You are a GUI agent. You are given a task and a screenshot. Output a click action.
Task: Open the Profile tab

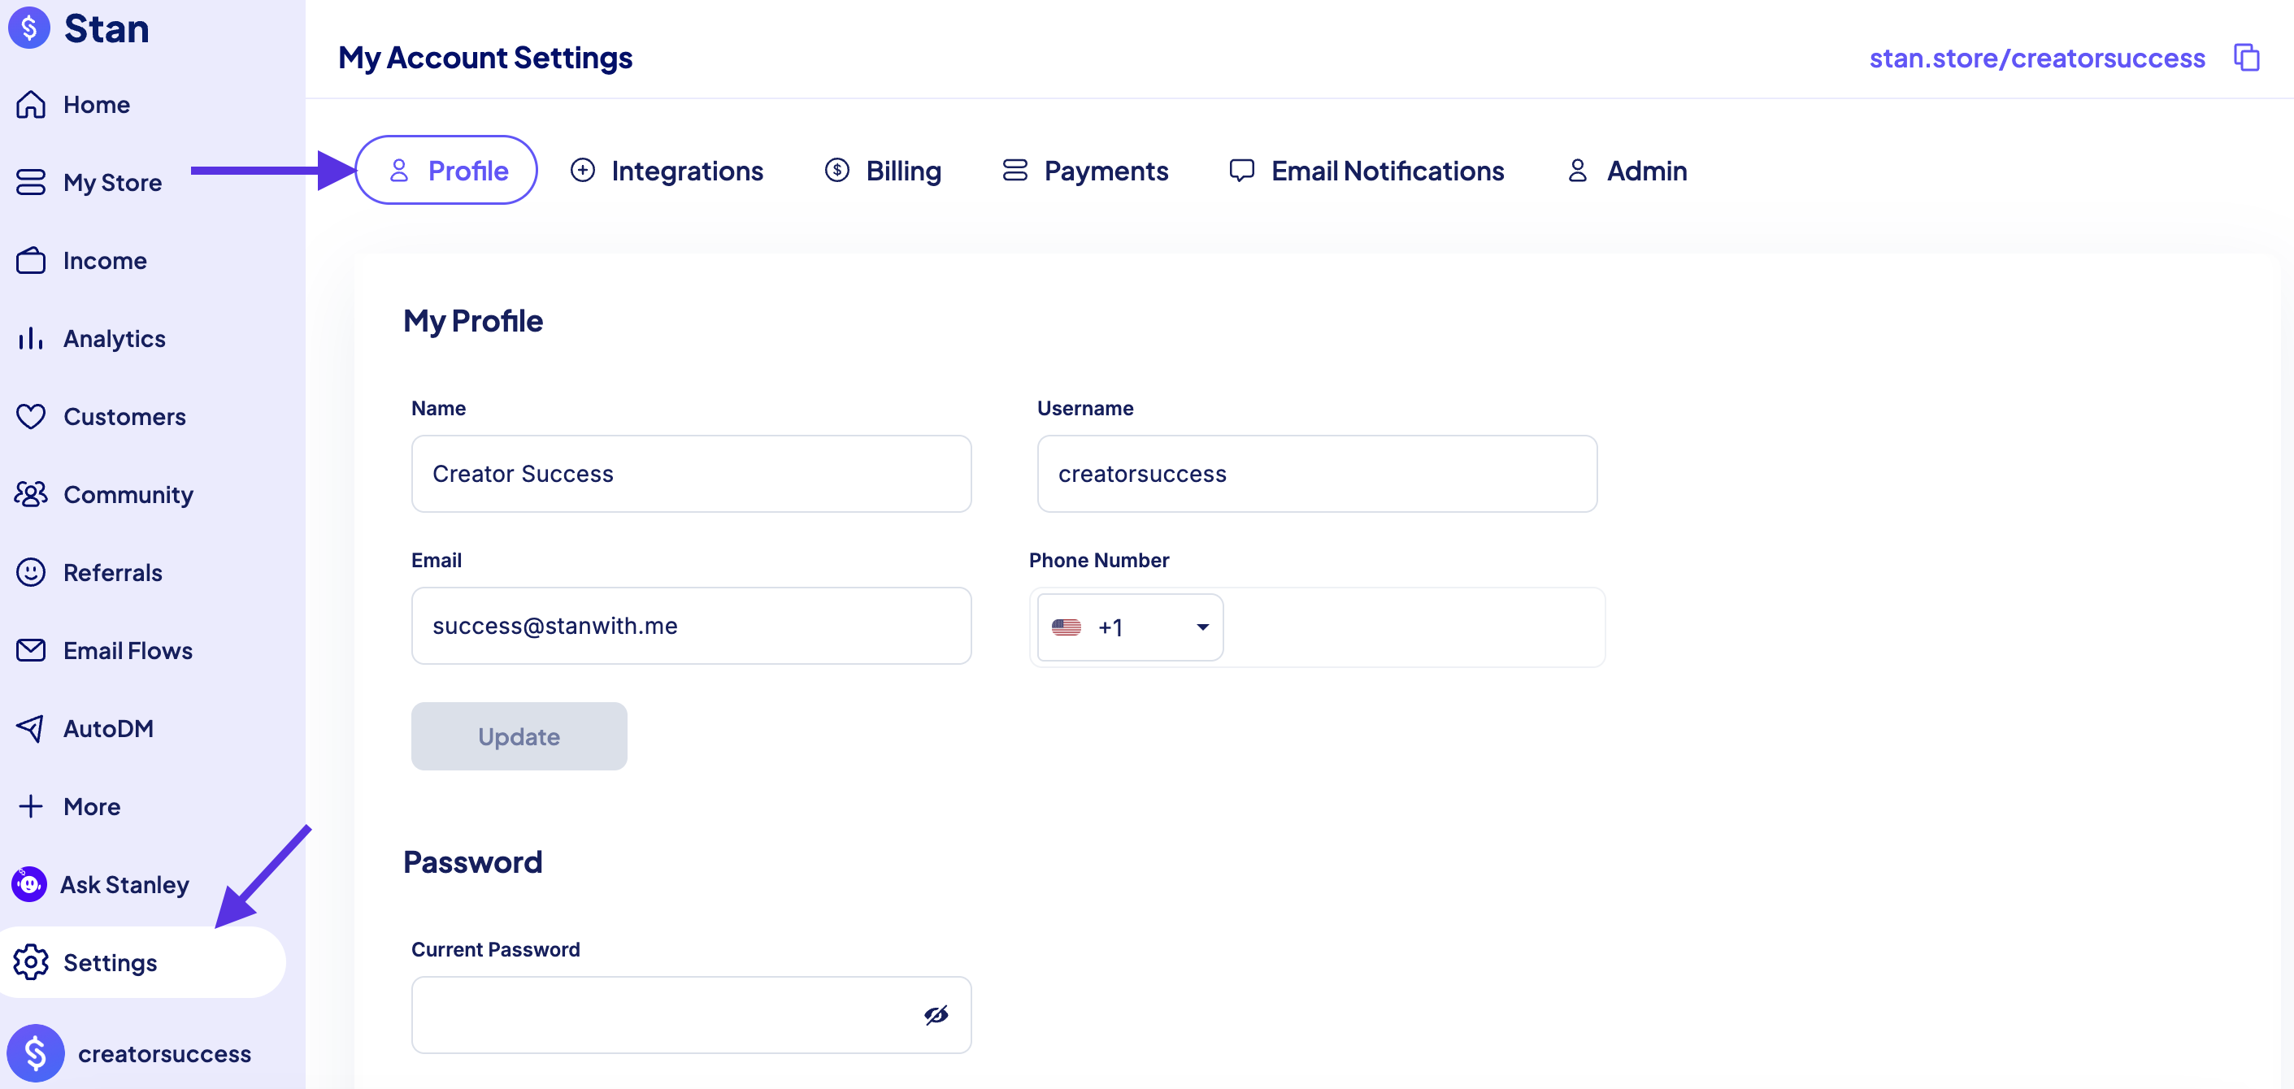[x=446, y=170]
